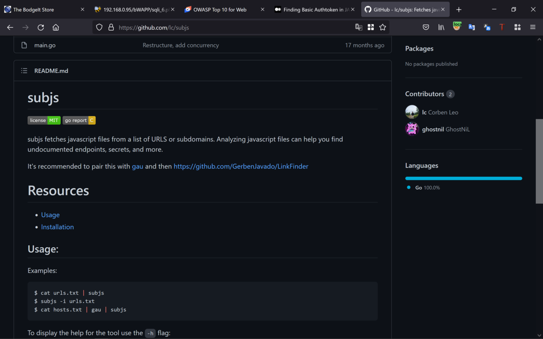
Task: Open the browser home page
Action: (56, 27)
